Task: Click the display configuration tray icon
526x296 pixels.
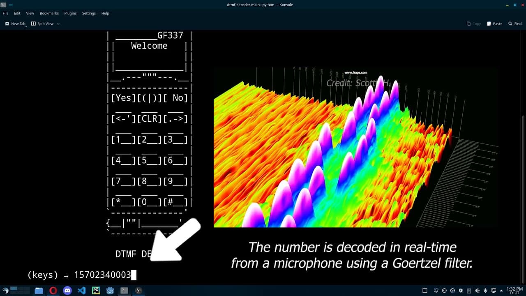Action: pos(494,291)
